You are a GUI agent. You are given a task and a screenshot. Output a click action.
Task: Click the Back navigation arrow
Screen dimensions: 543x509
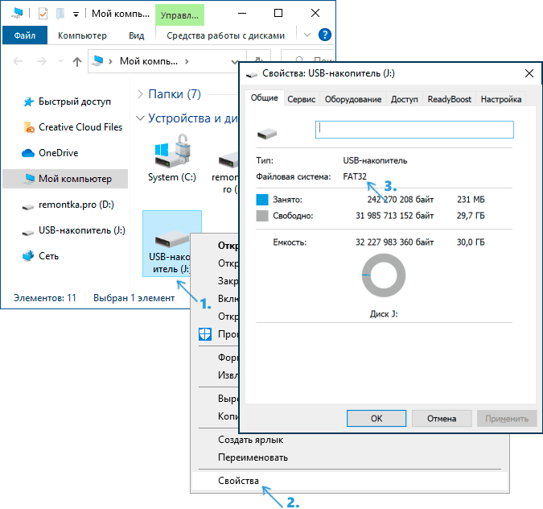click(x=19, y=61)
